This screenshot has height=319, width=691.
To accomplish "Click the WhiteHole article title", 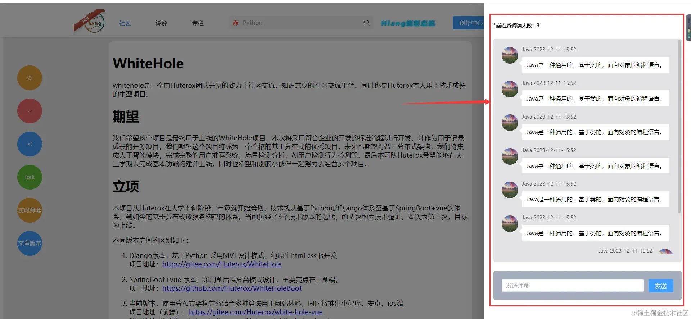I will 148,63.
